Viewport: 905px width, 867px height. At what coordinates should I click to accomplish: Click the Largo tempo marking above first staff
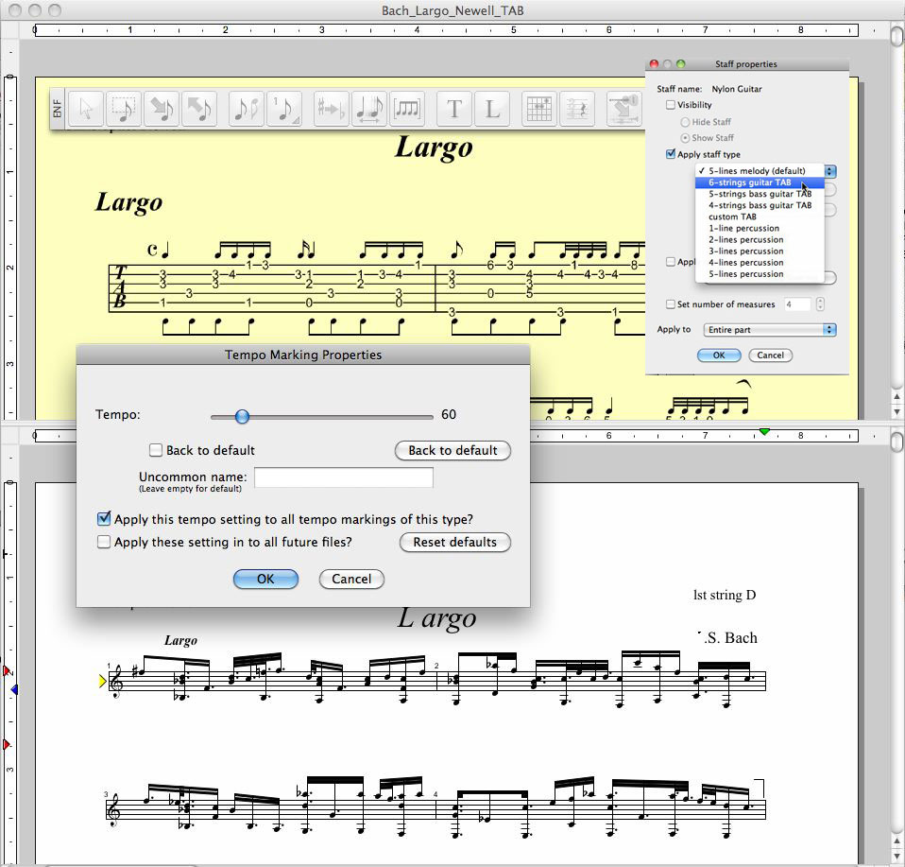pyautogui.click(x=180, y=641)
